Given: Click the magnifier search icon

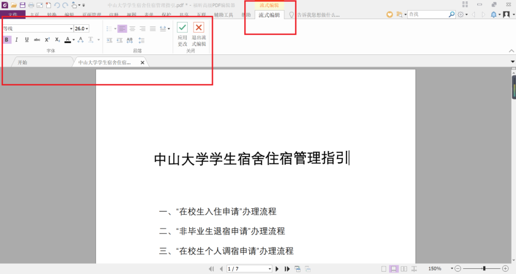Looking at the screenshot, I should coord(451,14).
